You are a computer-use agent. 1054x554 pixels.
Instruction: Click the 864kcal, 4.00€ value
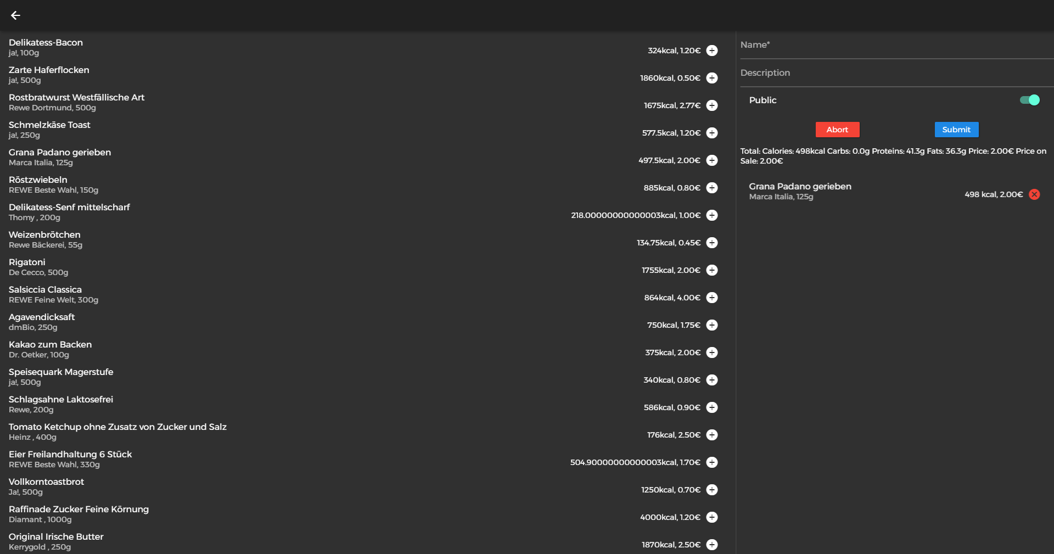672,298
